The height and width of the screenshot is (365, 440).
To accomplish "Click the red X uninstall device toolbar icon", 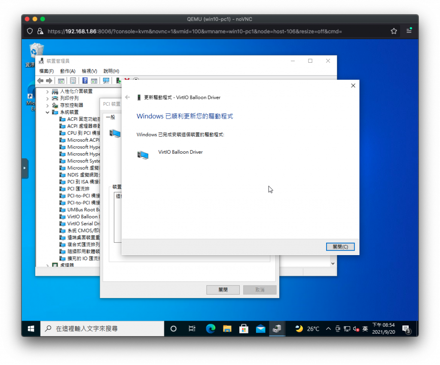I will pyautogui.click(x=127, y=80).
